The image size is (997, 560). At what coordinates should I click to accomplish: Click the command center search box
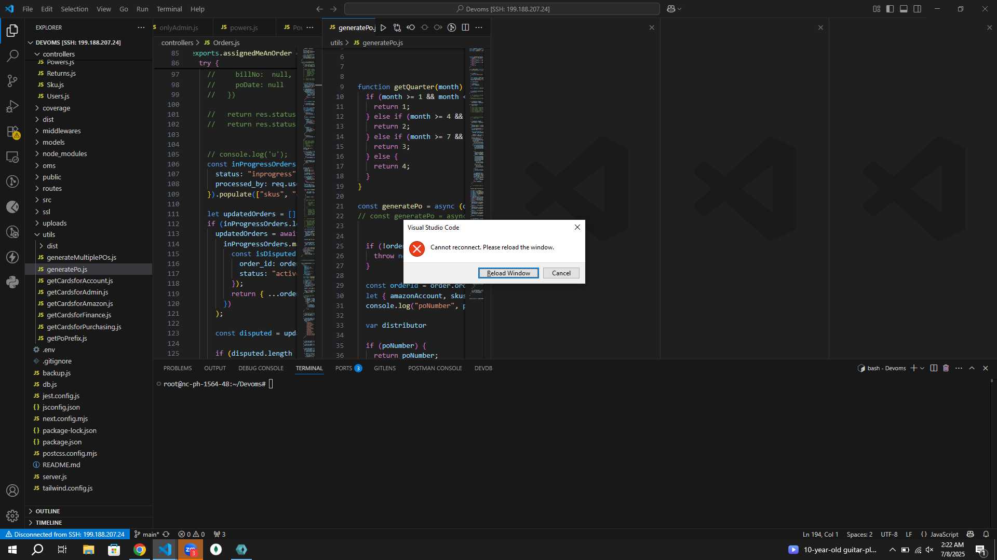502,9
